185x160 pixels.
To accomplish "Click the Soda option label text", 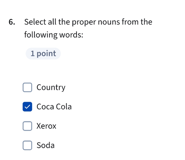I will 46,145.
